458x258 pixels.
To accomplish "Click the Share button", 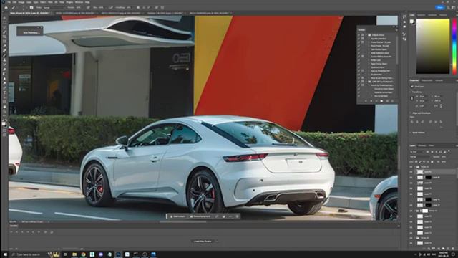I will coord(440,7).
